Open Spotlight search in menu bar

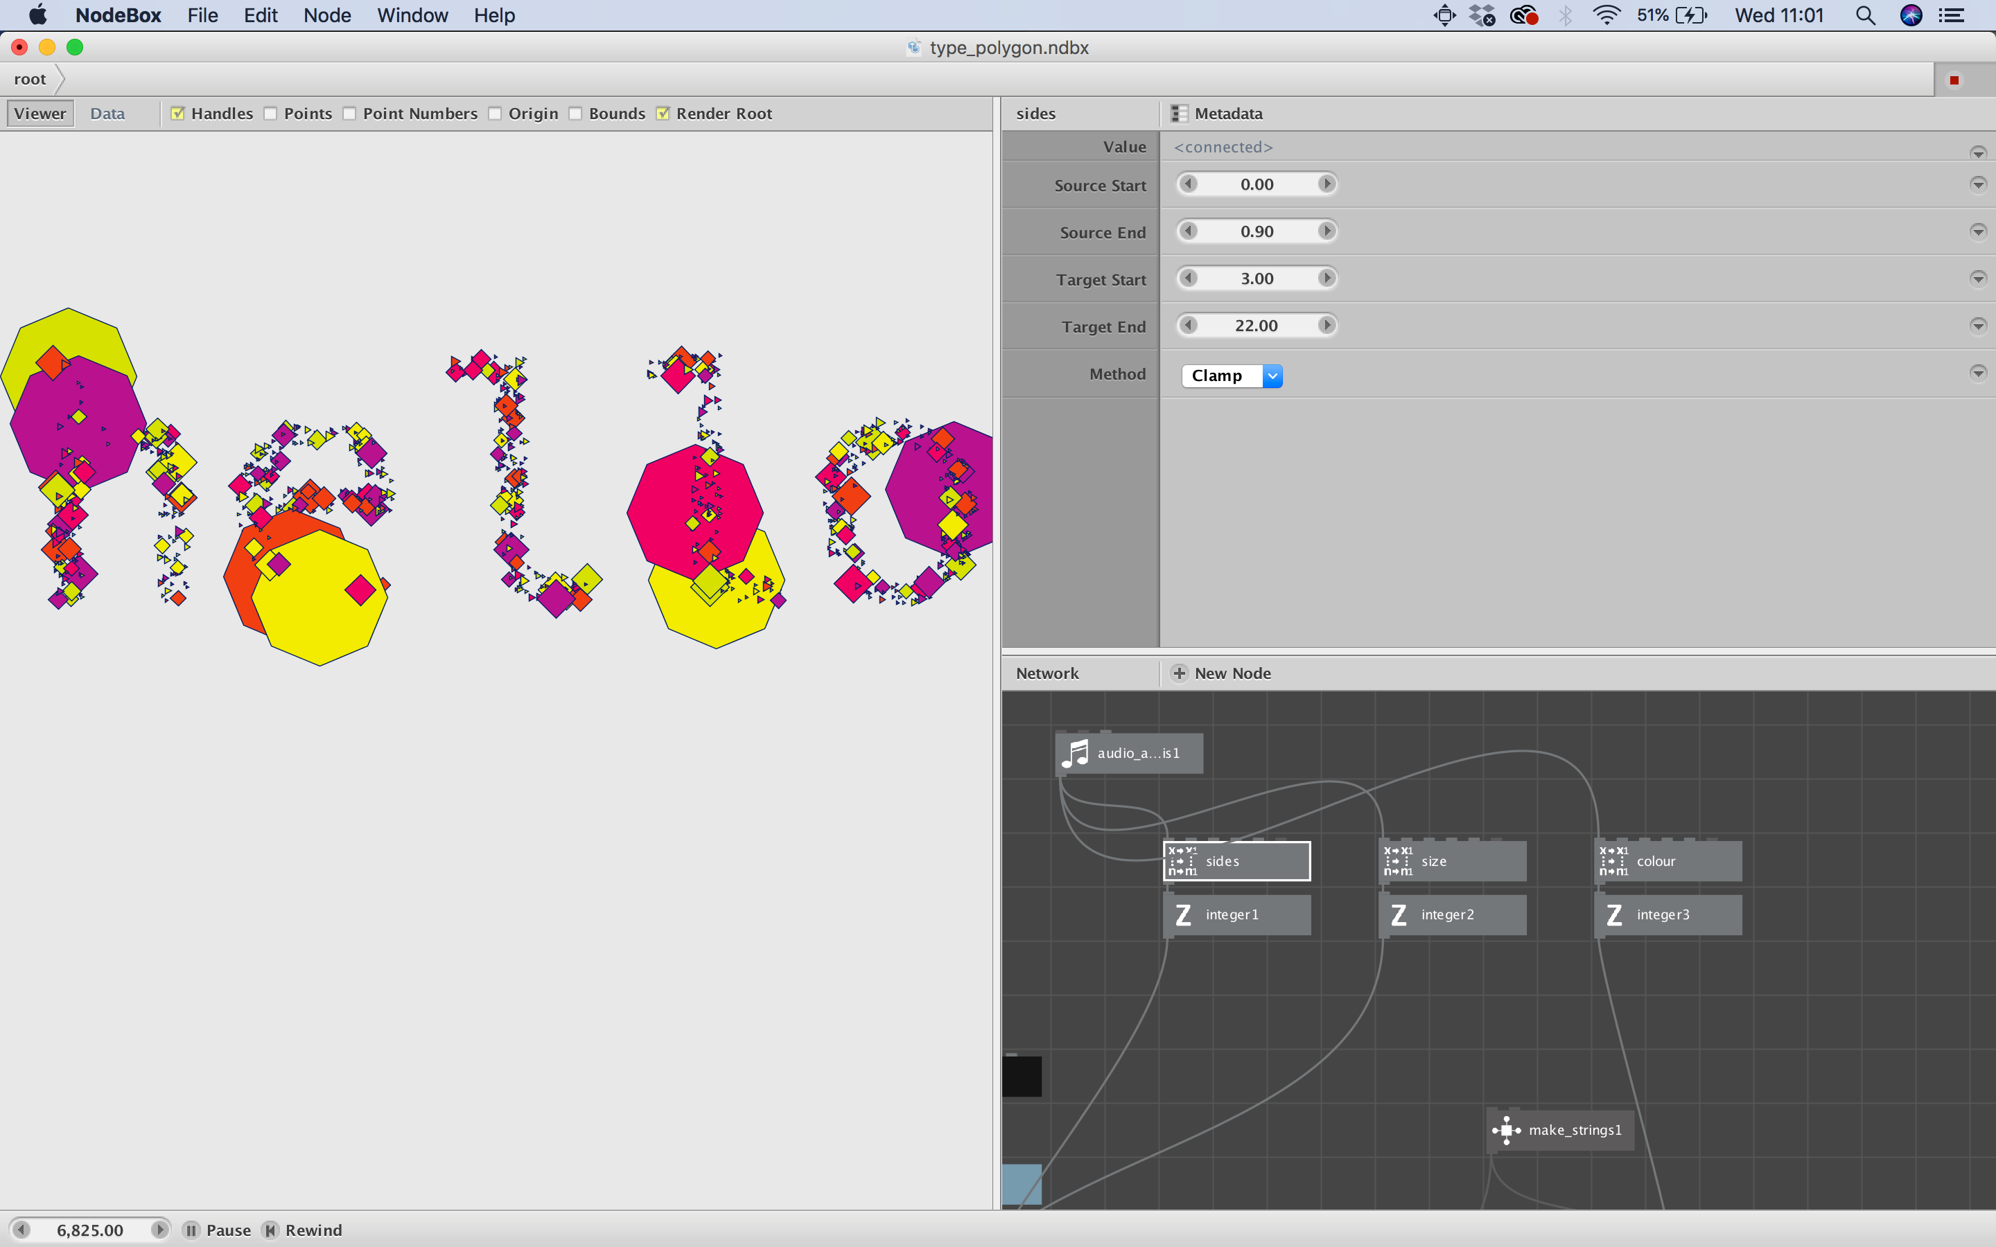coord(1865,16)
